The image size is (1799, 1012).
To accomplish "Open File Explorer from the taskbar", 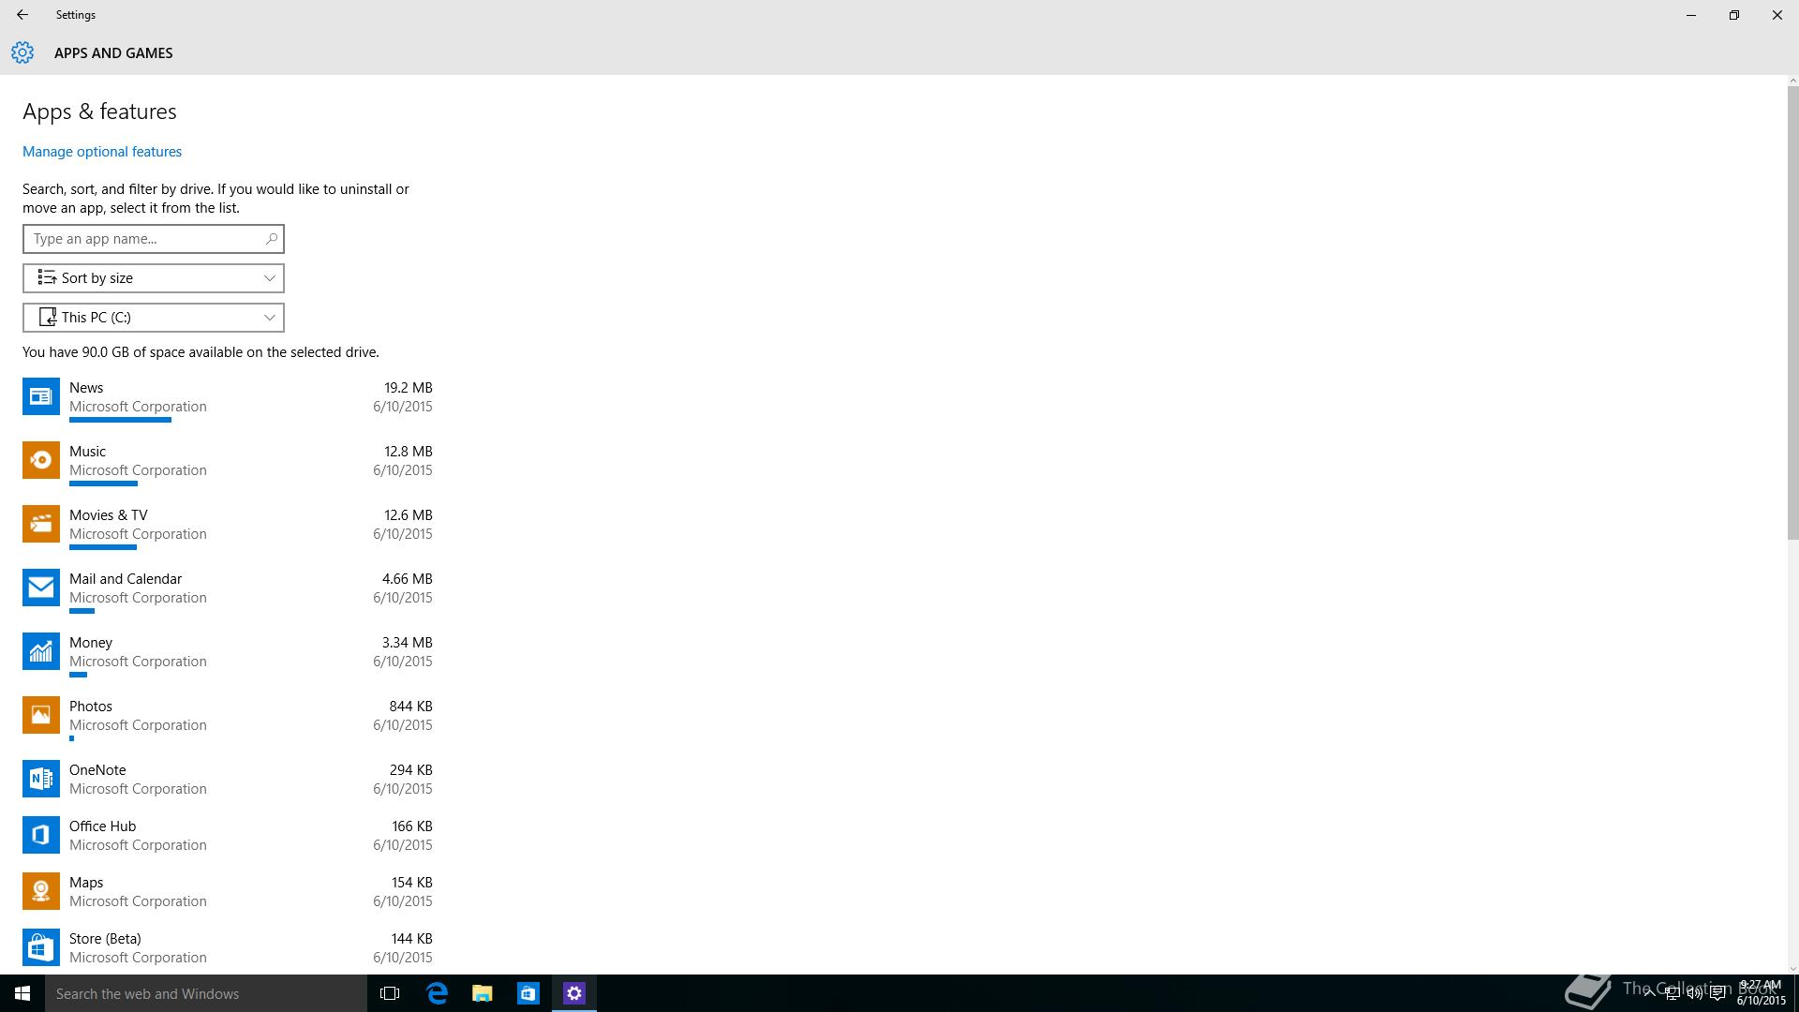I will pos(483,993).
